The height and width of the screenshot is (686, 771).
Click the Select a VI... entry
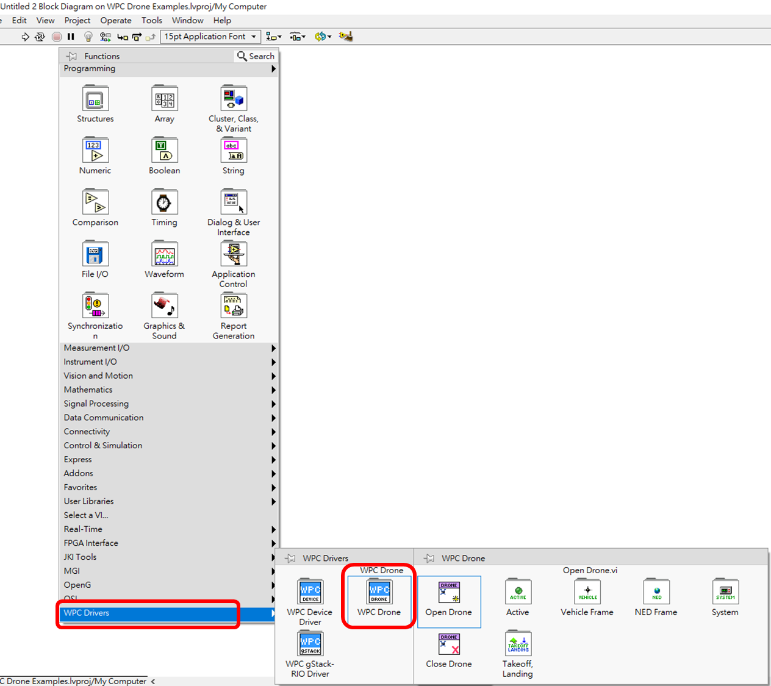[x=86, y=515]
